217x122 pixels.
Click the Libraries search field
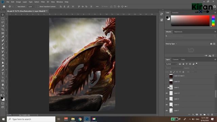(191, 36)
